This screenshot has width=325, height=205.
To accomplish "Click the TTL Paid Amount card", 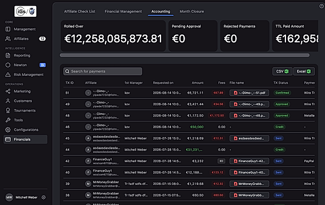I will [x=295, y=36].
